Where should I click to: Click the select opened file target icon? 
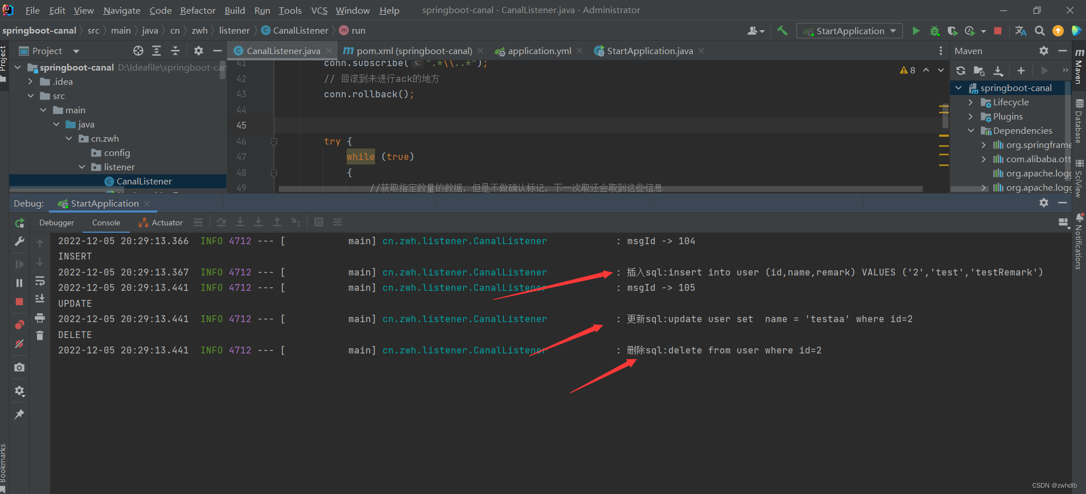(x=138, y=51)
